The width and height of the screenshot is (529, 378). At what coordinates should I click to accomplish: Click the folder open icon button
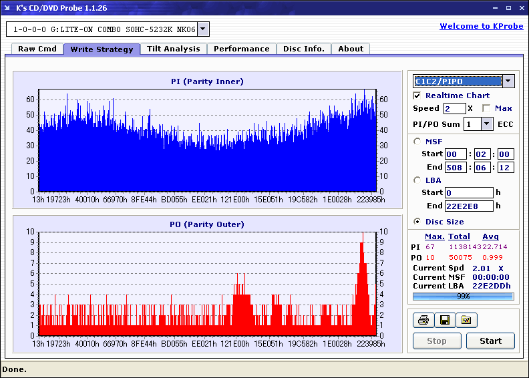pyautogui.click(x=466, y=321)
